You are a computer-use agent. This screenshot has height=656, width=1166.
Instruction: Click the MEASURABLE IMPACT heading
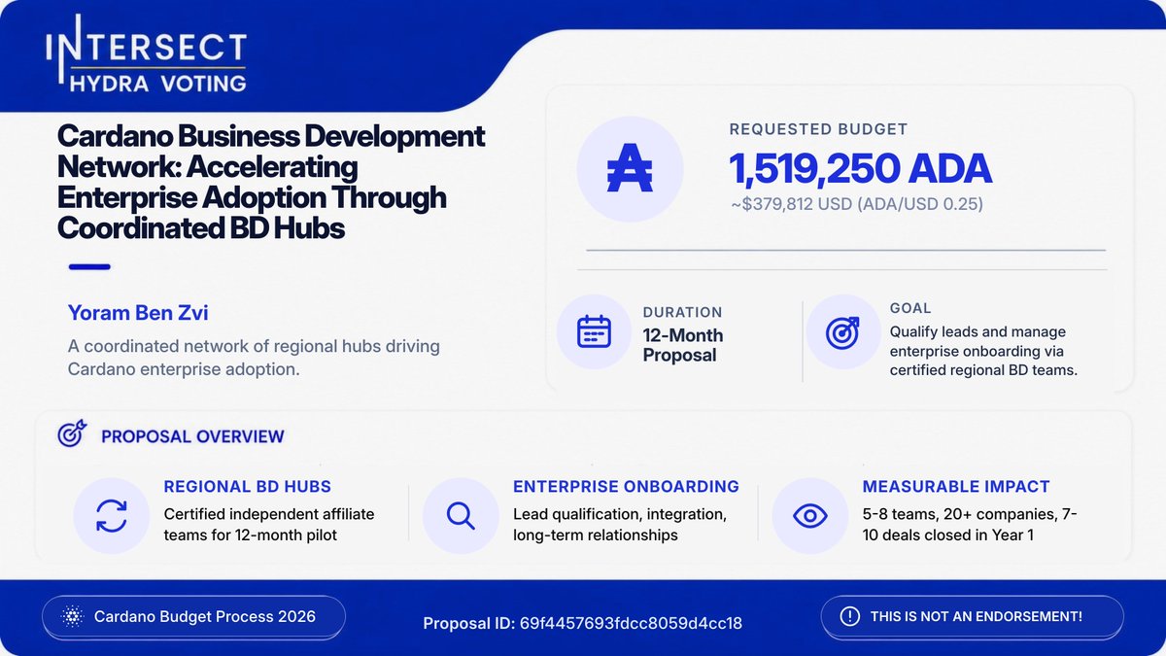(x=956, y=487)
